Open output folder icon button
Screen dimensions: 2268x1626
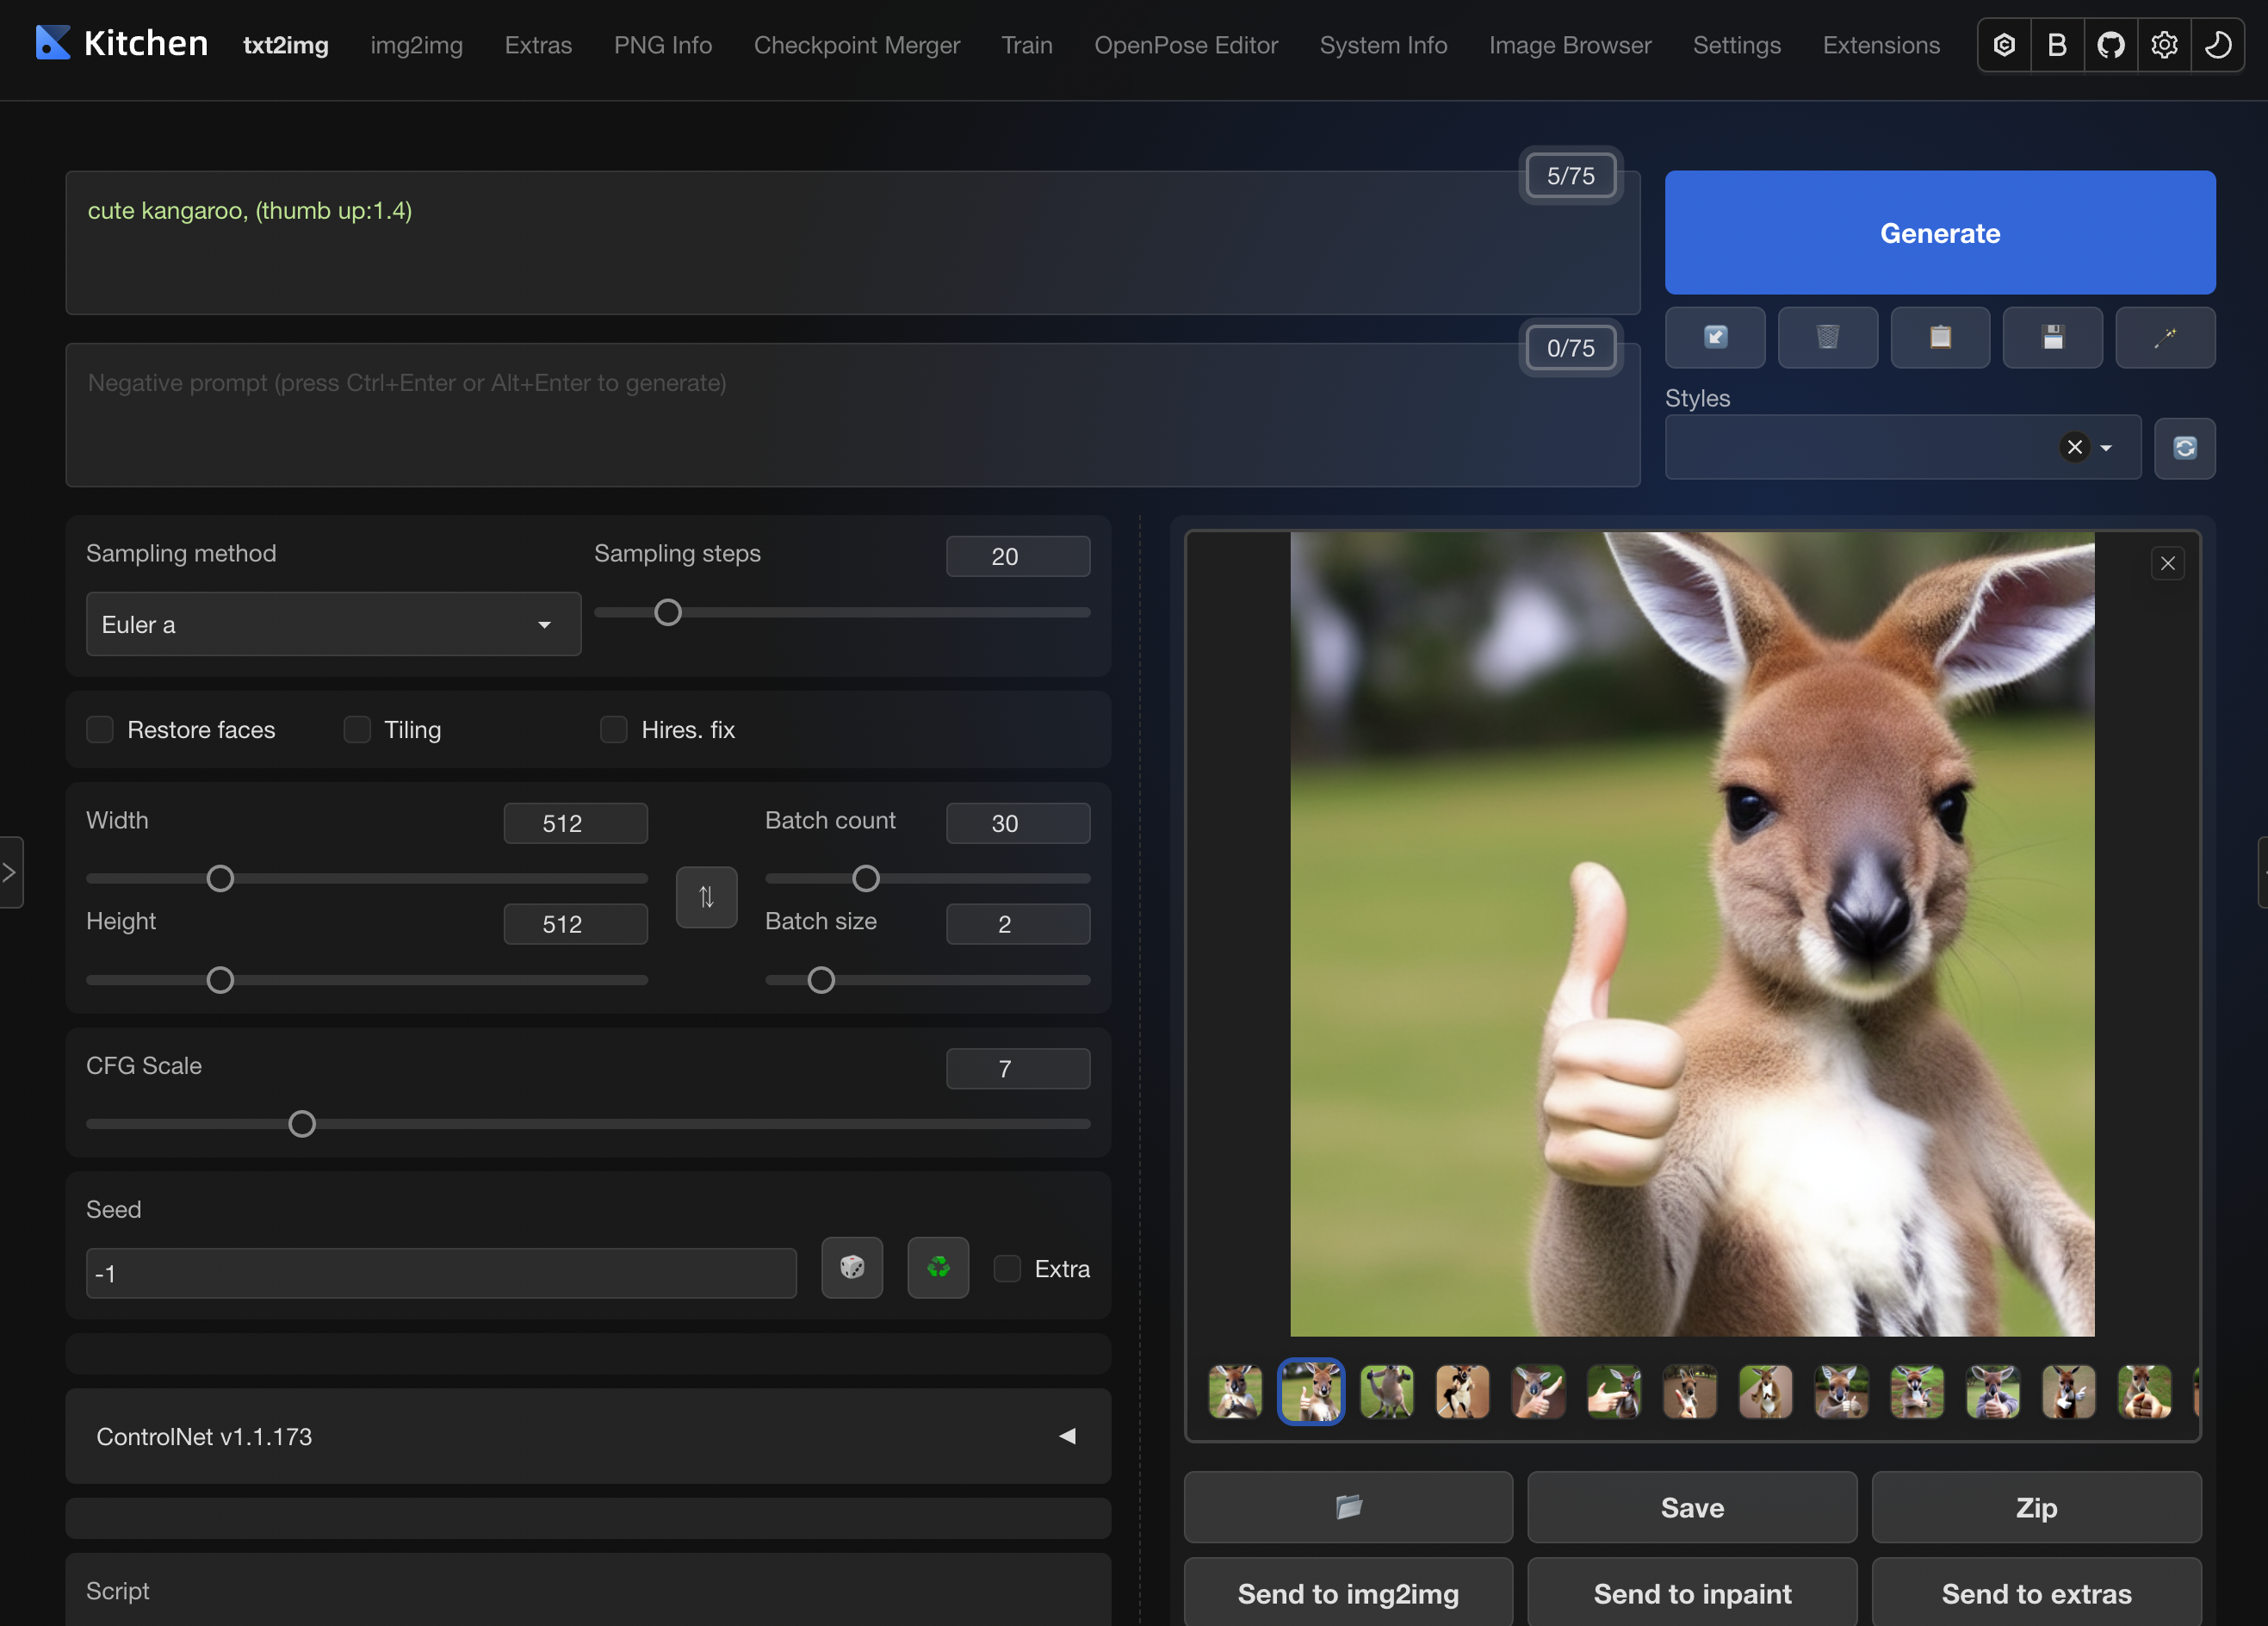click(1348, 1507)
